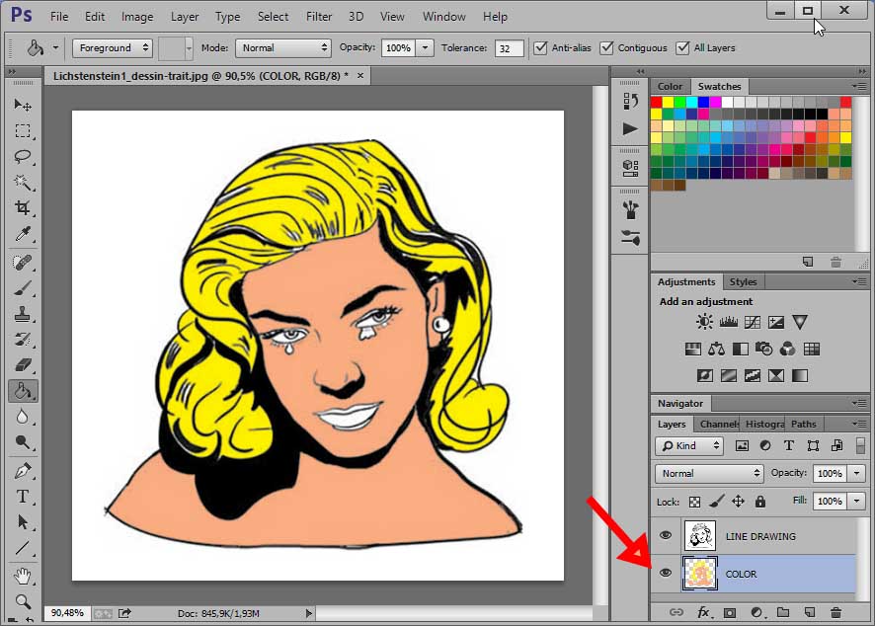
Task: Add a Curves adjustment
Action: tap(753, 322)
